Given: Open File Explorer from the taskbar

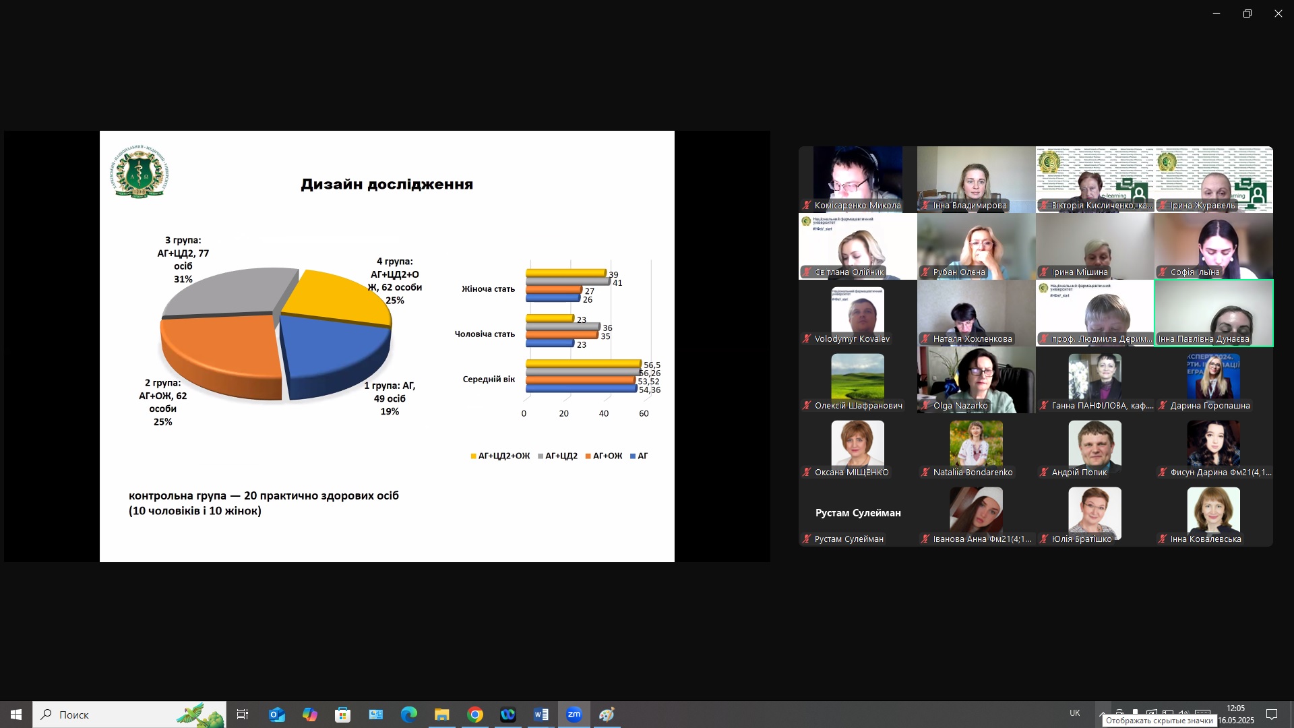Looking at the screenshot, I should 442,715.
